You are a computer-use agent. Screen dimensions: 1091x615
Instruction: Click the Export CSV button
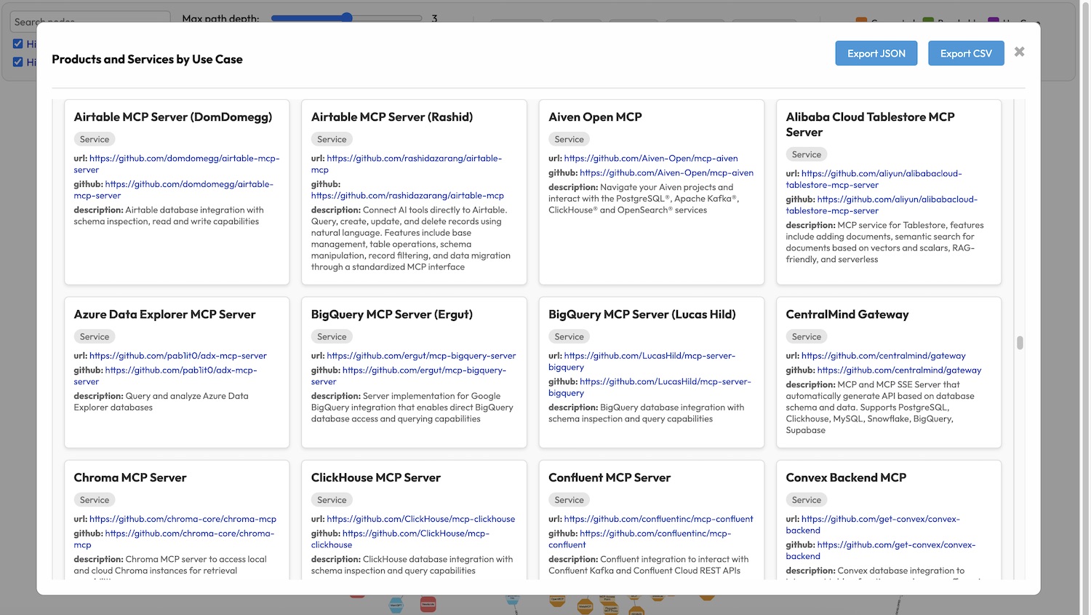[966, 53]
